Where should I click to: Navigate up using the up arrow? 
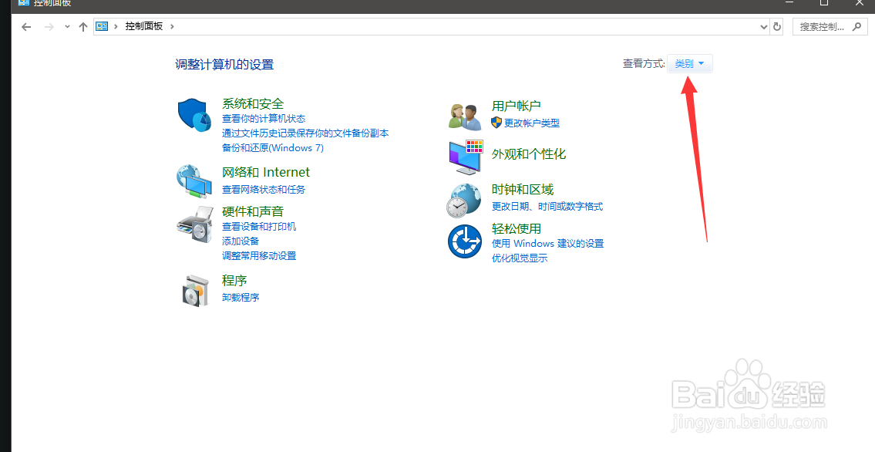pos(83,25)
